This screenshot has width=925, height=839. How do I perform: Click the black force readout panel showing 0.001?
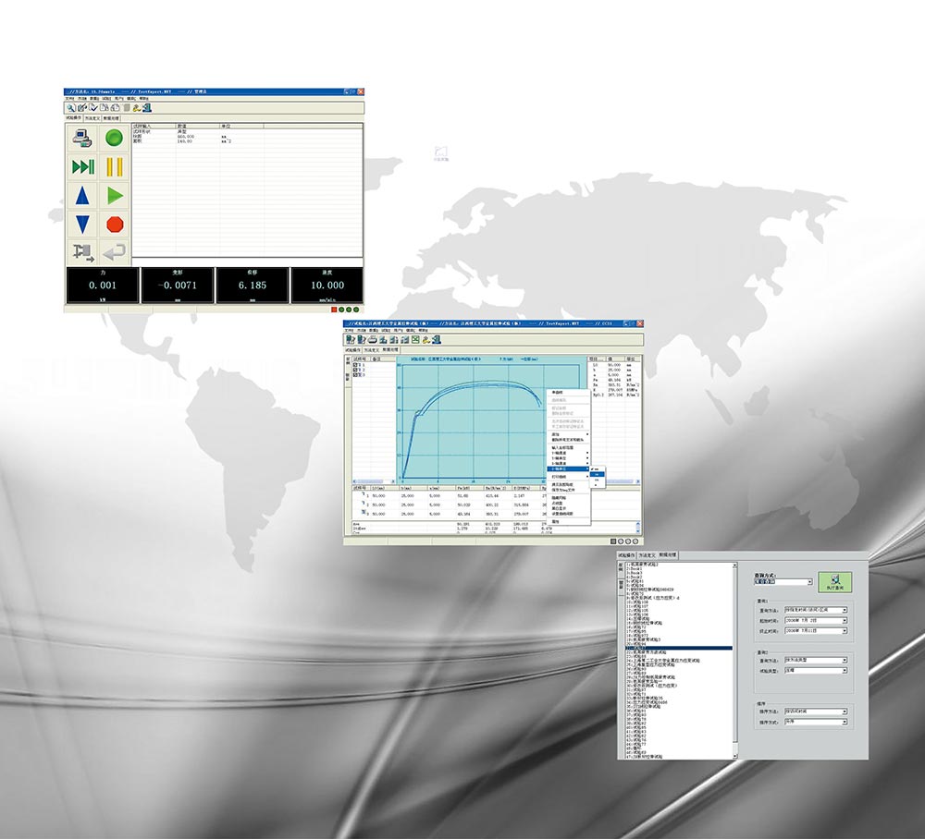point(101,286)
